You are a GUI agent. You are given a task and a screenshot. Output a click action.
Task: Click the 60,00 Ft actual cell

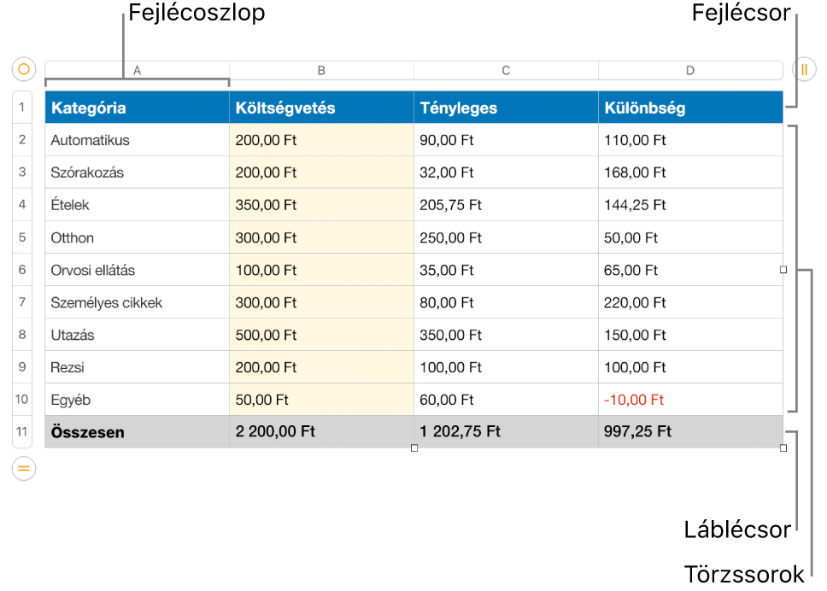[507, 400]
